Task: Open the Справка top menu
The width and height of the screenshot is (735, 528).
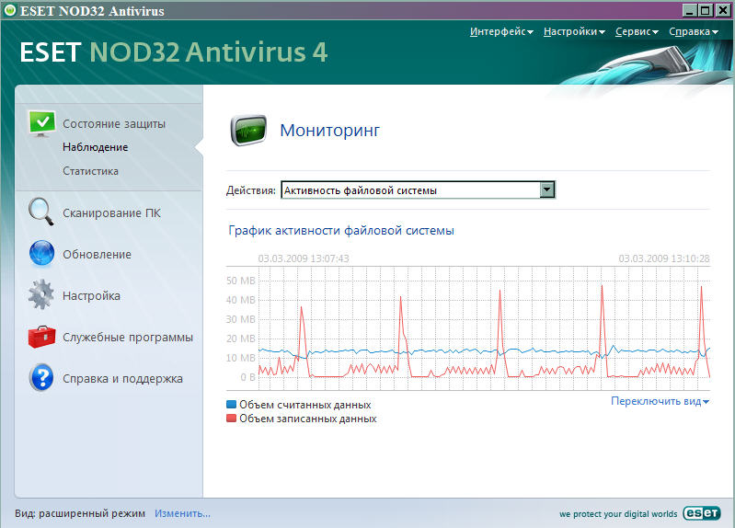Action: 694,31
